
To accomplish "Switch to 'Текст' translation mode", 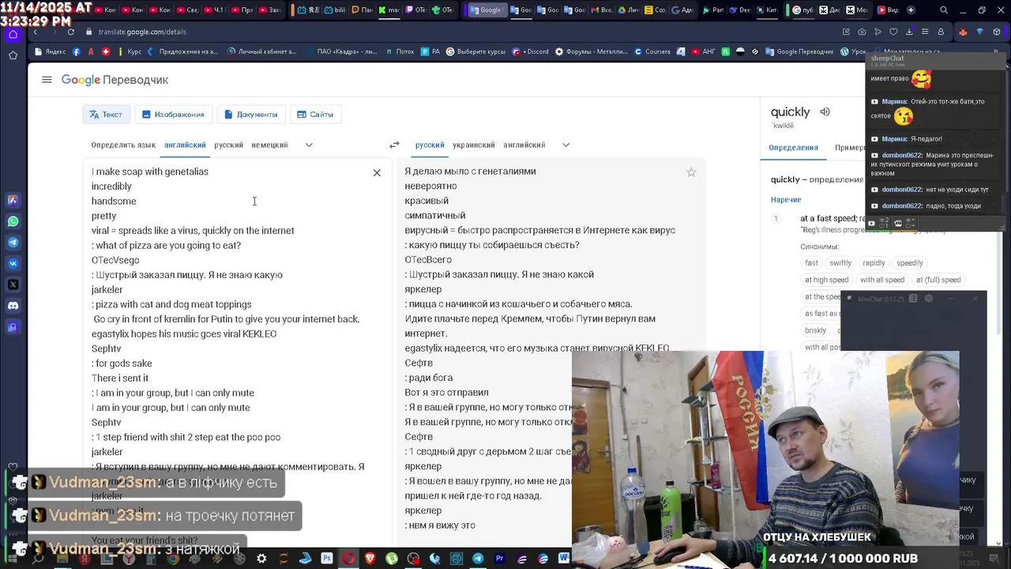I will [x=106, y=115].
